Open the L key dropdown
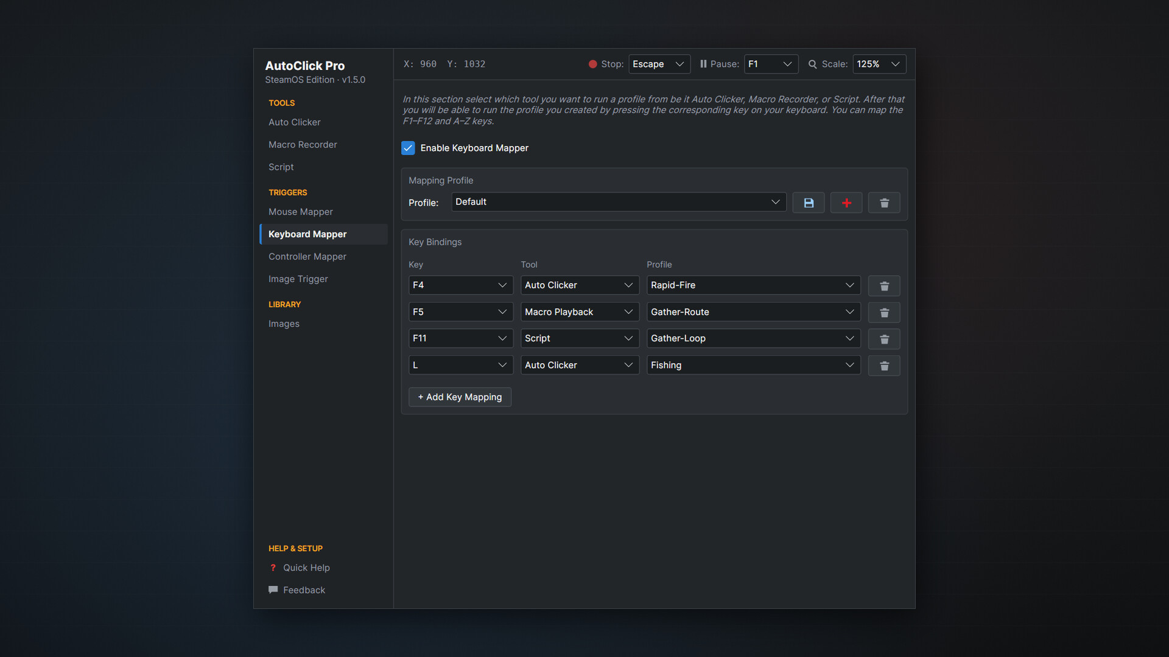This screenshot has width=1169, height=657. [x=460, y=365]
